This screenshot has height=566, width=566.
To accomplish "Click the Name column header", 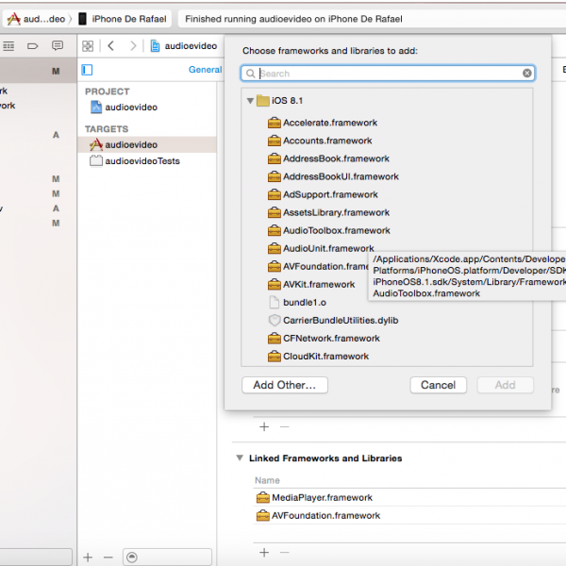I will (267, 480).
